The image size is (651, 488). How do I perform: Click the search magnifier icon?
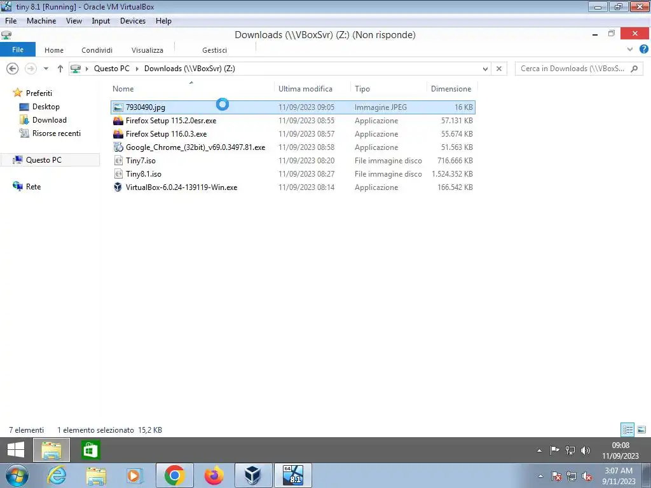pos(634,69)
